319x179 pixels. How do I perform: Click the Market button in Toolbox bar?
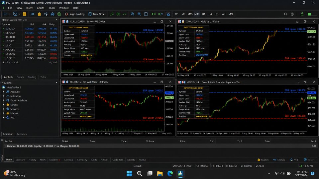263,160
